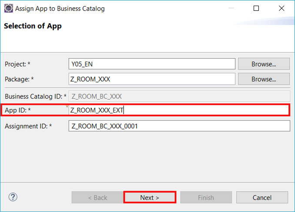Click Browse button next to Package field

(x=264, y=79)
